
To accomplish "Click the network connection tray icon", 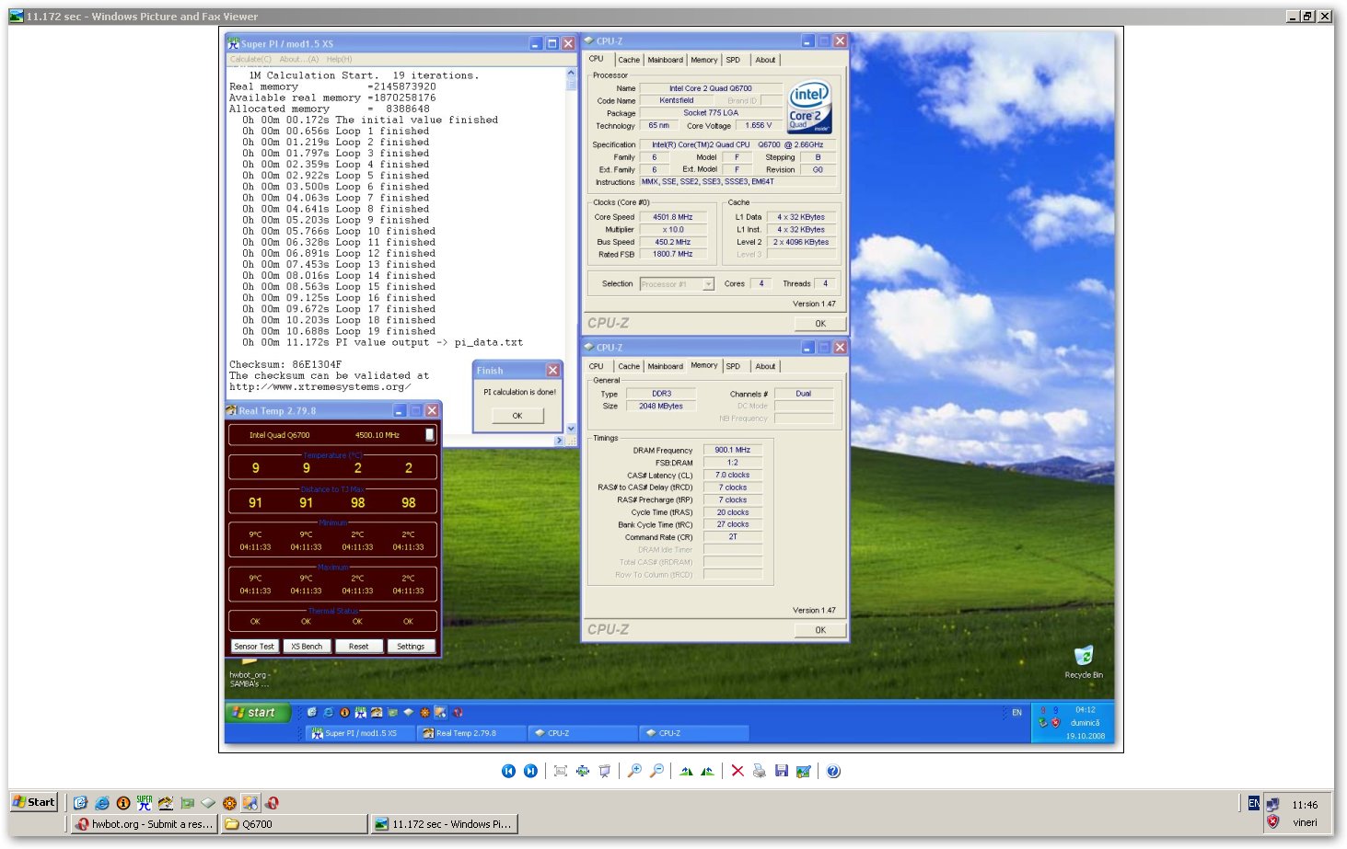I will (x=1272, y=804).
